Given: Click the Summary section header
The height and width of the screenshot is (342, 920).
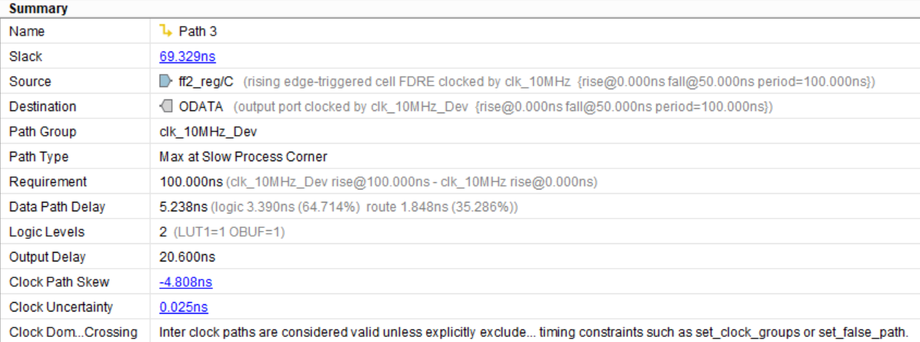Looking at the screenshot, I should point(38,9).
